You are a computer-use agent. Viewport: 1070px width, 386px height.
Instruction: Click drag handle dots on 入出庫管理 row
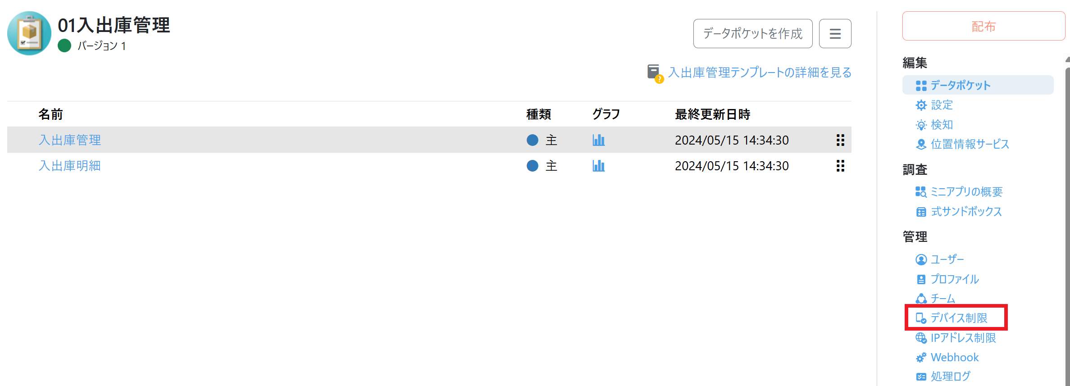click(x=840, y=140)
